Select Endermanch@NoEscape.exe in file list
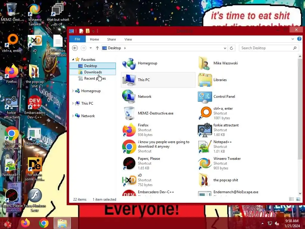305x229 pixels. point(234,193)
